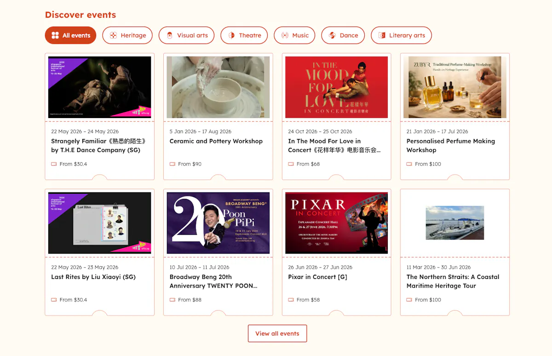Viewport: 552px width, 356px height.
Task: Open Last Rites event thumbnail
Action: coord(100,223)
